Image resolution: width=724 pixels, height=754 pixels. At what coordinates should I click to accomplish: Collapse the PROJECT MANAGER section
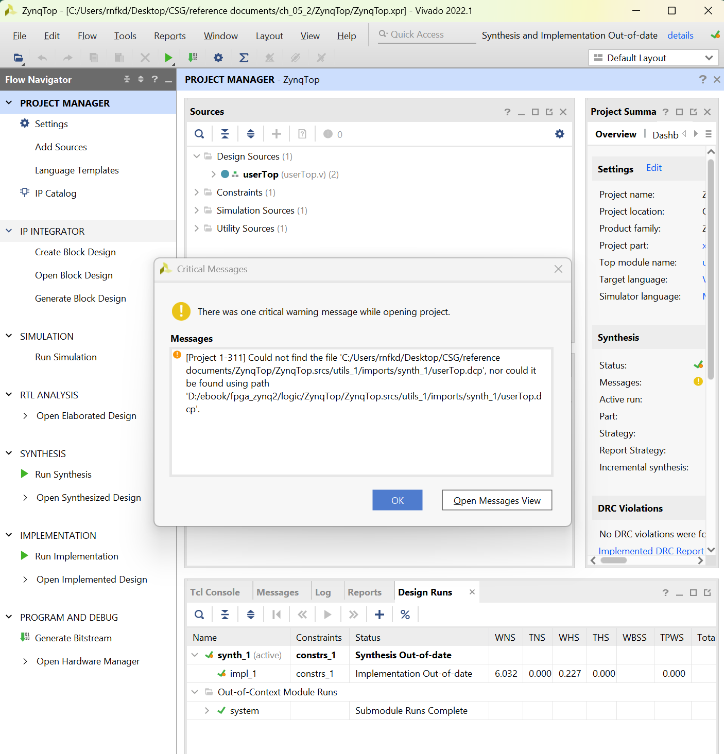click(9, 103)
